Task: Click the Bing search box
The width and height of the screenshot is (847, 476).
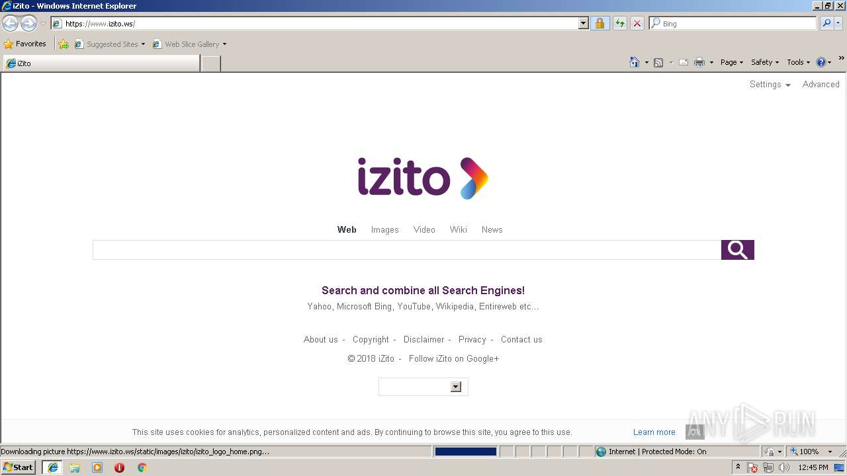Action: 733,23
